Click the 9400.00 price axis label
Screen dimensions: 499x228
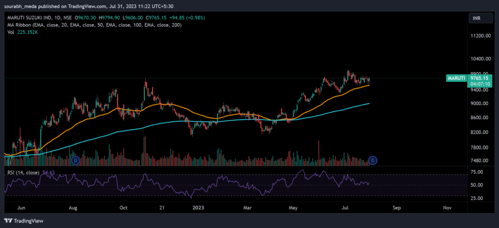coord(479,90)
